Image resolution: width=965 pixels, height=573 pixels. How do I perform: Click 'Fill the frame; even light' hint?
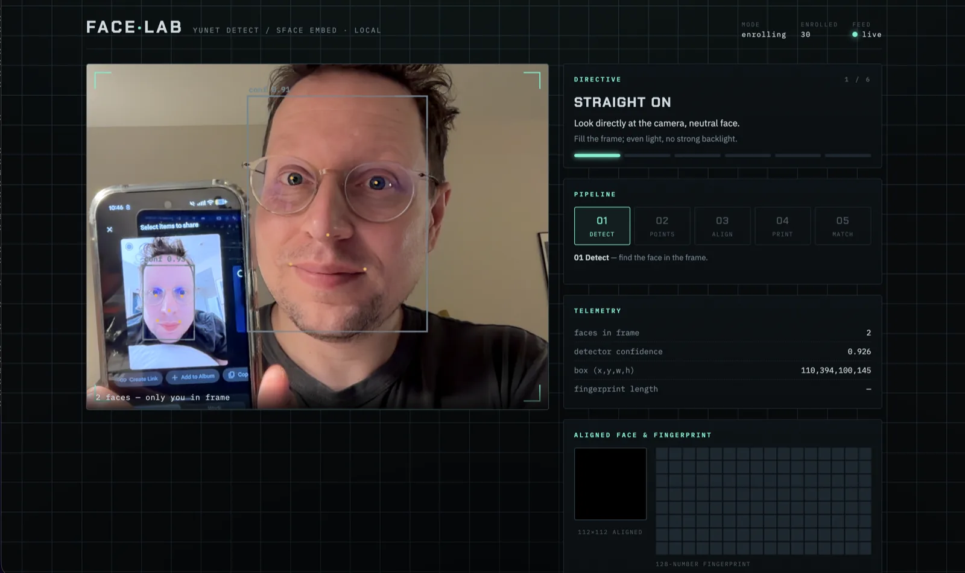656,139
